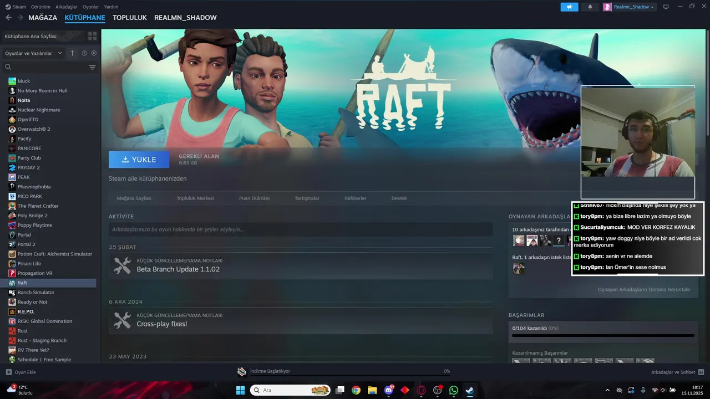710x399 pixels.
Task: Click the Overwatch 2 game icon
Action: pos(12,129)
